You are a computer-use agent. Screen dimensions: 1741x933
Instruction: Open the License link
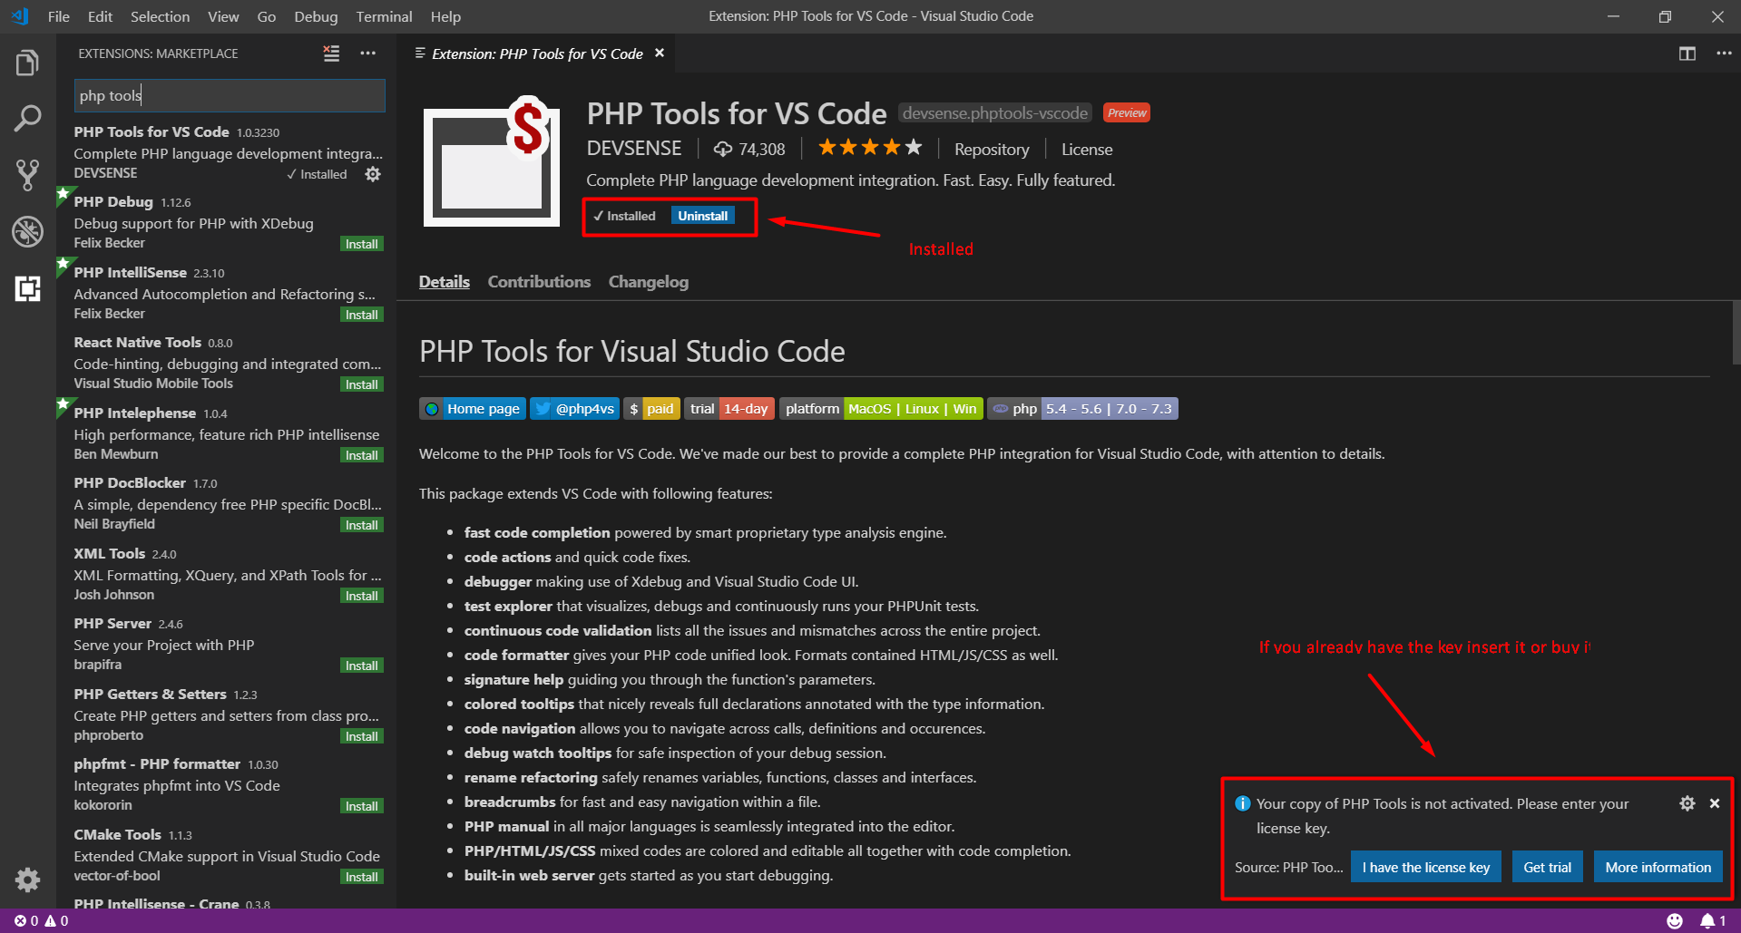pyautogui.click(x=1087, y=150)
